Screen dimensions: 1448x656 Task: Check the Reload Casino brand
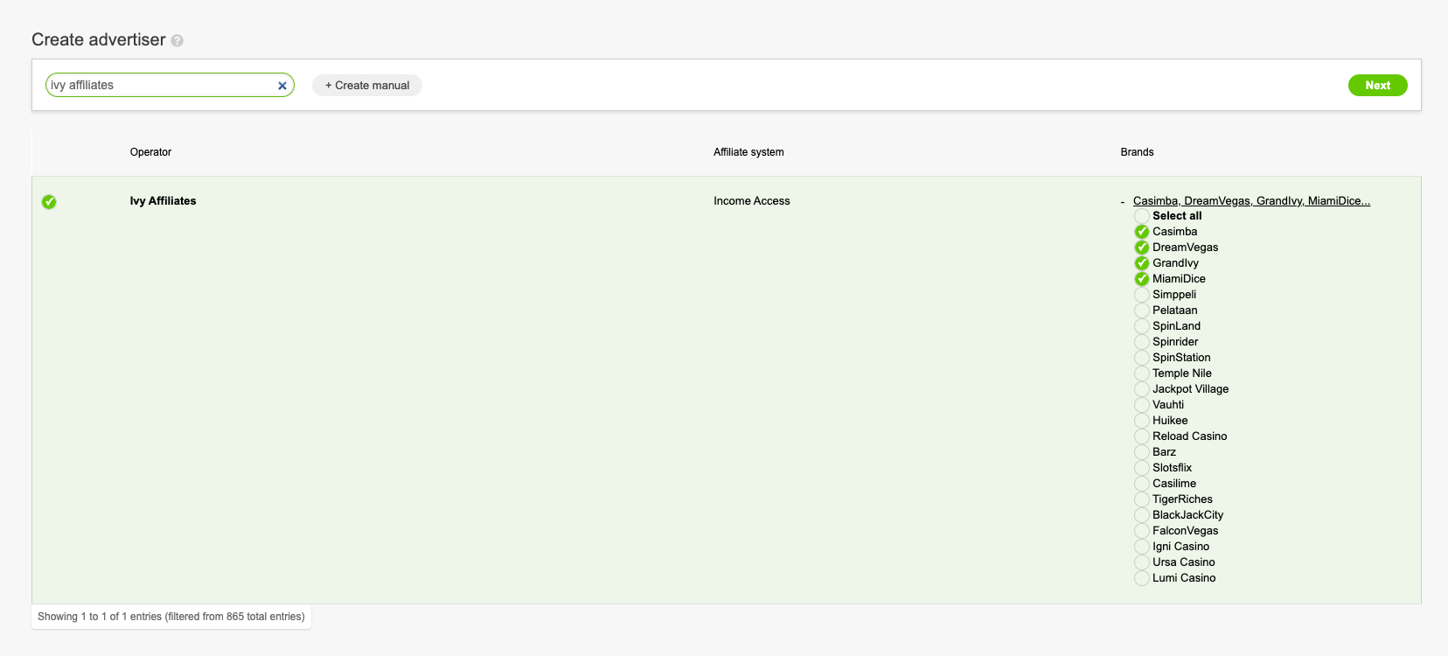pos(1142,436)
